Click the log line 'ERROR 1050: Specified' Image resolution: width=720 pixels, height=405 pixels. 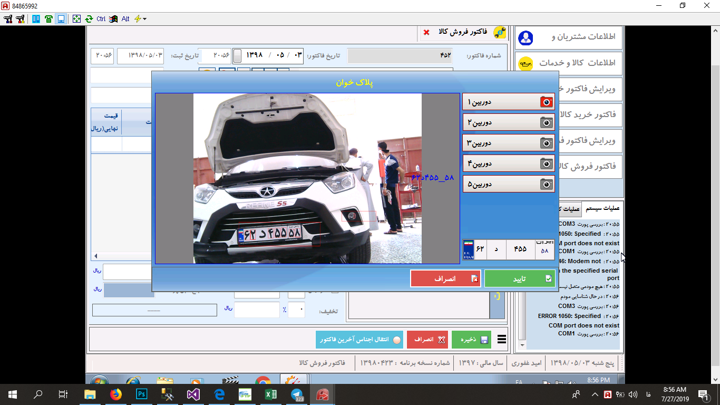coord(569,316)
